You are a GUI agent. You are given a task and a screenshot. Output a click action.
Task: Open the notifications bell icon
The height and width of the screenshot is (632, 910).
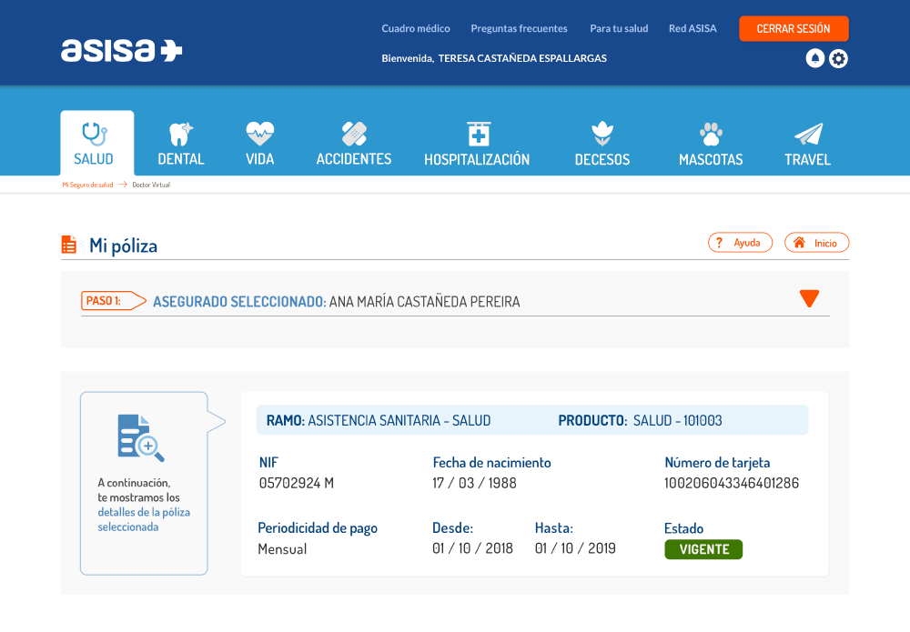[815, 58]
